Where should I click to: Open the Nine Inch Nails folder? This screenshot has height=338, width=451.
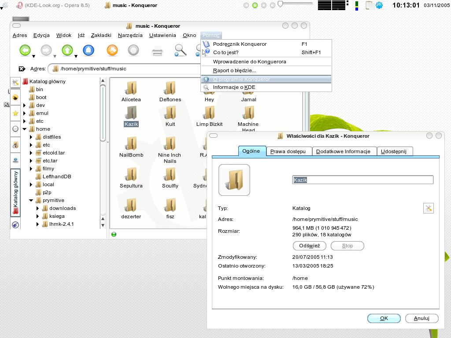(x=170, y=150)
